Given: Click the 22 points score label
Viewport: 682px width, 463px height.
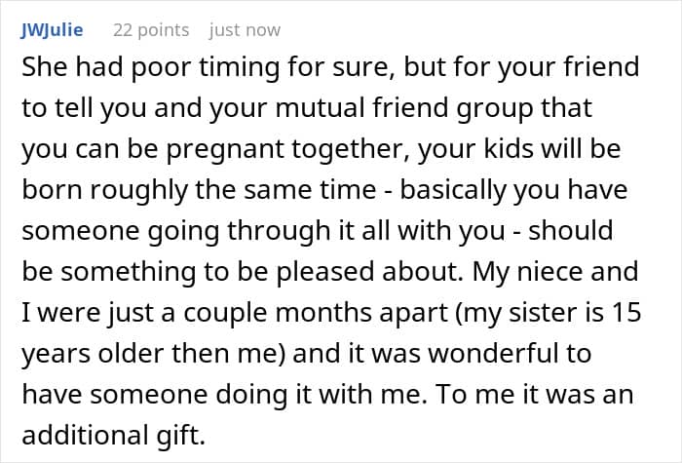Looking at the screenshot, I should [x=151, y=30].
